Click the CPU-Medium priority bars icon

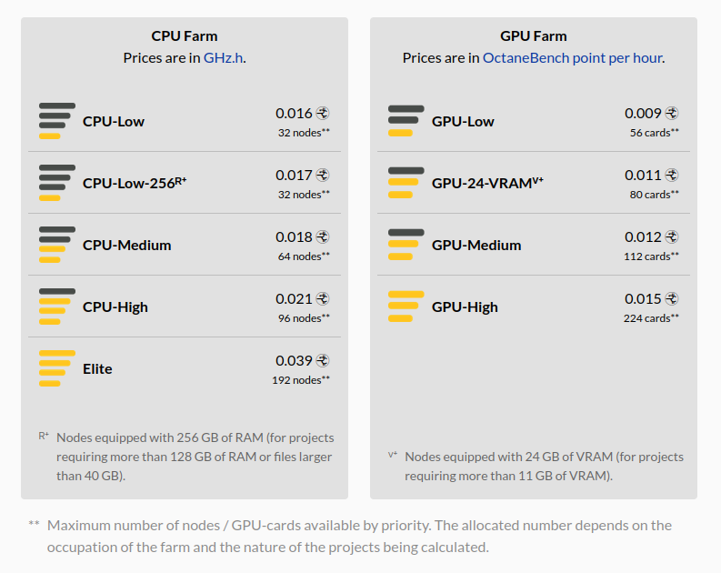(x=57, y=245)
